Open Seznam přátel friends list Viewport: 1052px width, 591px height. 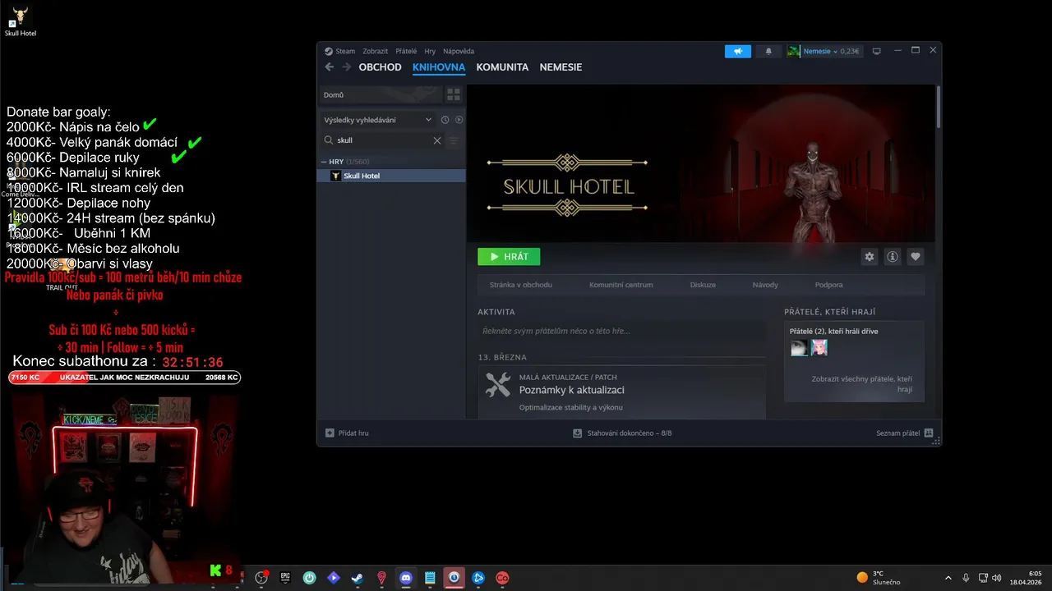point(904,433)
